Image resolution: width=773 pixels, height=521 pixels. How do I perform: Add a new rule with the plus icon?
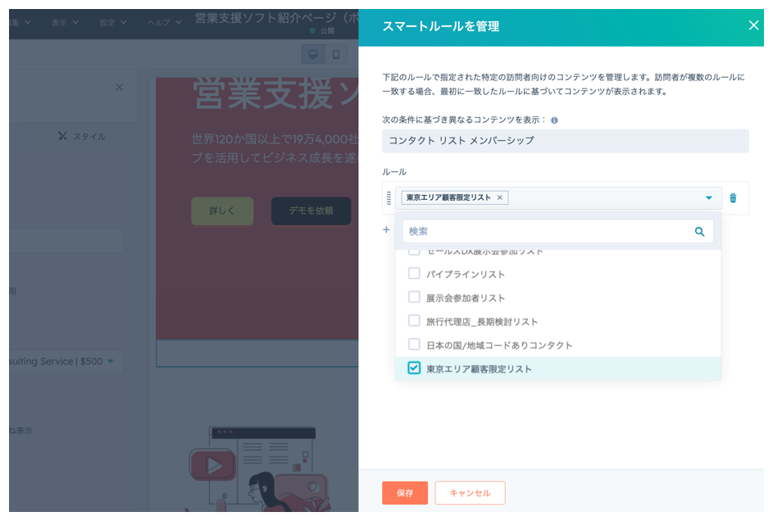point(386,230)
